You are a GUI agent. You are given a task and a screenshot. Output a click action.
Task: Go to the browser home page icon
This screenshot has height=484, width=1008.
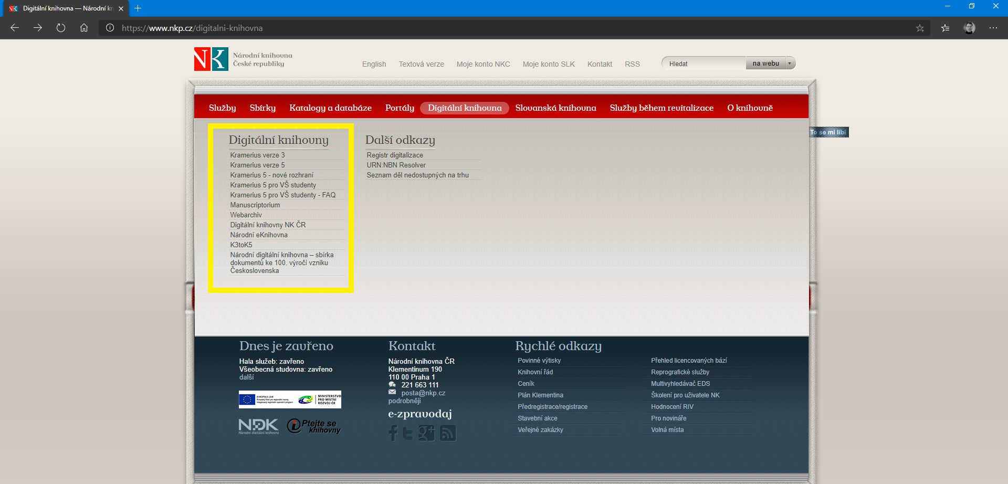84,28
